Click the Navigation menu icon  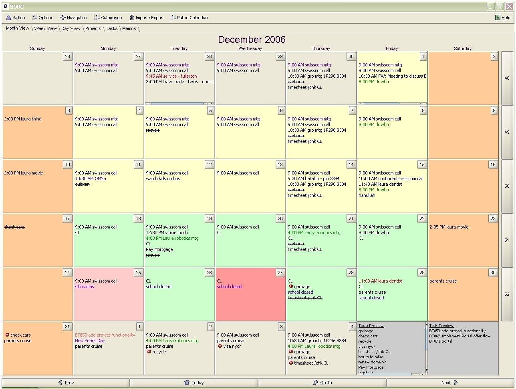(x=63, y=18)
